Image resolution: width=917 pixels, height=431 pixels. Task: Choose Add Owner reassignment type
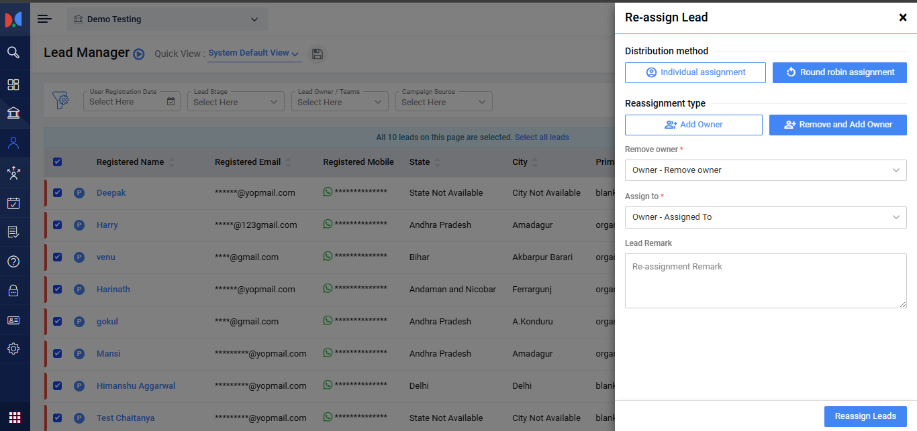click(x=693, y=125)
